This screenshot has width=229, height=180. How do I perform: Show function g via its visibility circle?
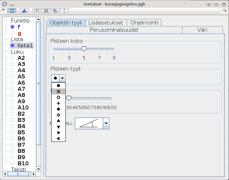pos(12,33)
